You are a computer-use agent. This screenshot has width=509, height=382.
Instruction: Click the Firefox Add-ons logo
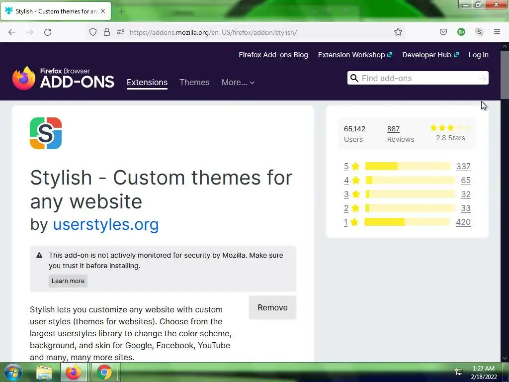pyautogui.click(x=63, y=78)
